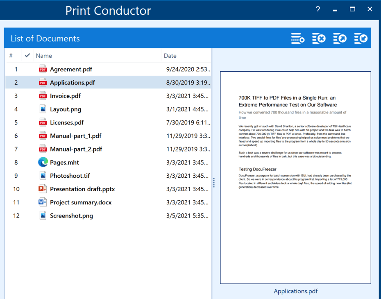
Task: Select Screenshot.png in the list
Action: click(71, 215)
